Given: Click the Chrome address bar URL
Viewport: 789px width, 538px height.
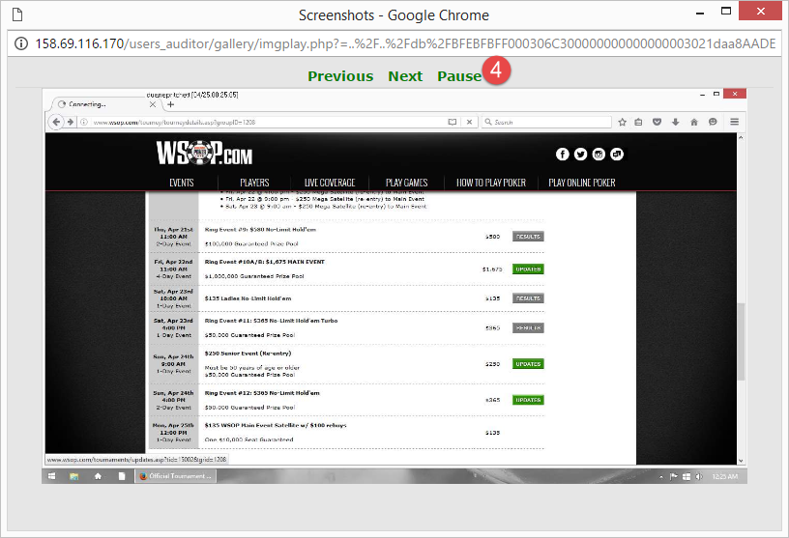Looking at the screenshot, I should coord(405,43).
